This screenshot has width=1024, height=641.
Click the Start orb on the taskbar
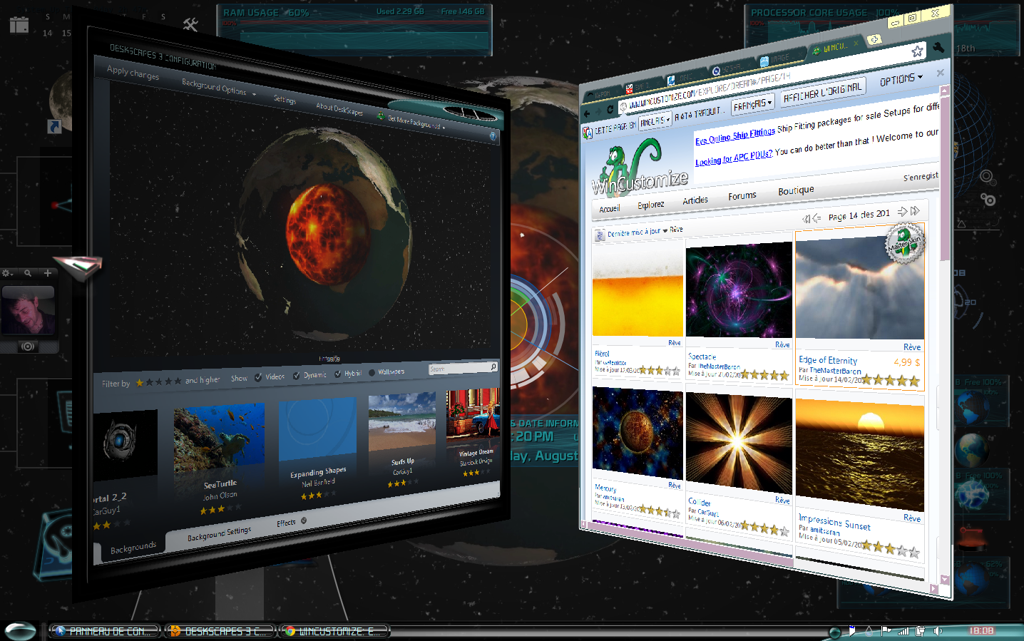[x=20, y=631]
